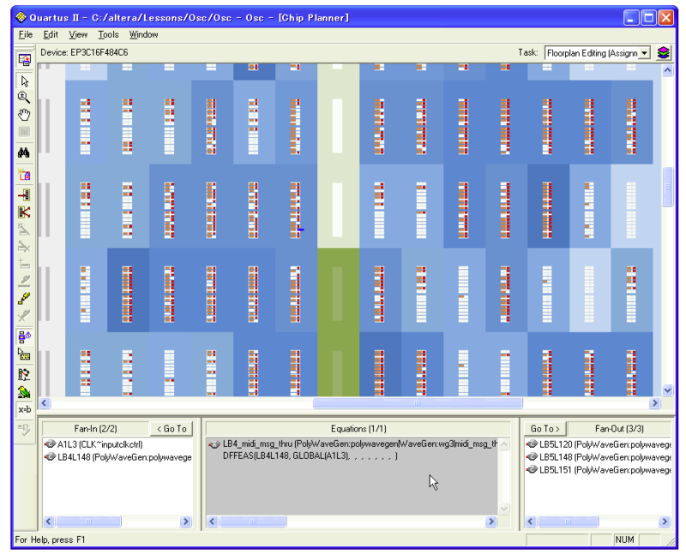The image size is (686, 560).
Task: Click the eye icon next to LB4L148
Action: pos(50,457)
